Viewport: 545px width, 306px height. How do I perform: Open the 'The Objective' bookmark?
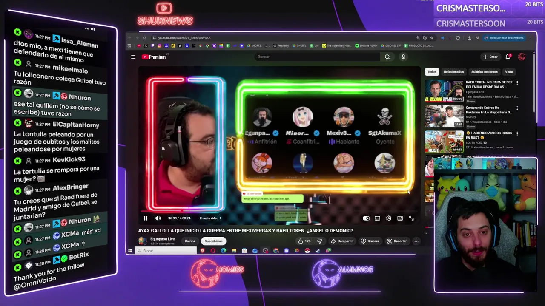click(337, 46)
